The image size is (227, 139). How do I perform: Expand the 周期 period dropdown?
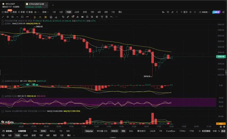[x=45, y=12]
